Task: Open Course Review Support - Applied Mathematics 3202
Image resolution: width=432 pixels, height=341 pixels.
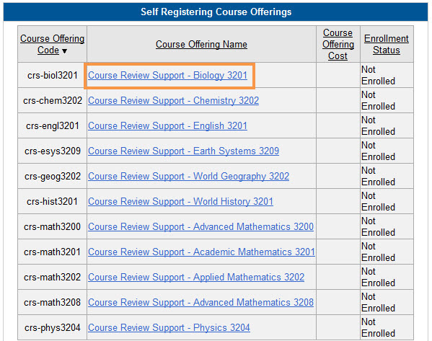Action: pyautogui.click(x=196, y=277)
